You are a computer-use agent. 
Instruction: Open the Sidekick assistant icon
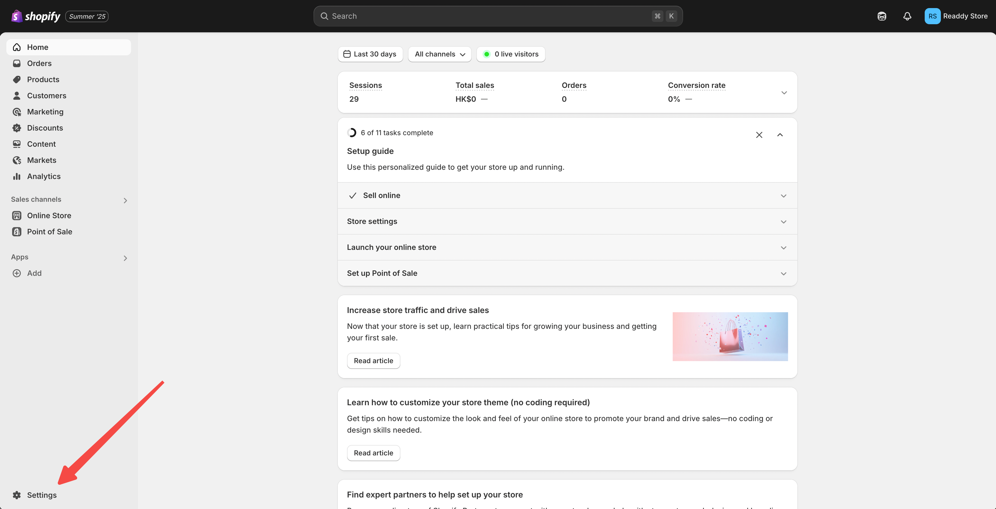pos(882,16)
